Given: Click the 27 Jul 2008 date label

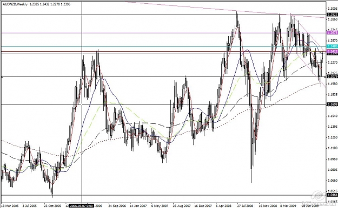Looking at the screenshot, I should pos(246,206).
